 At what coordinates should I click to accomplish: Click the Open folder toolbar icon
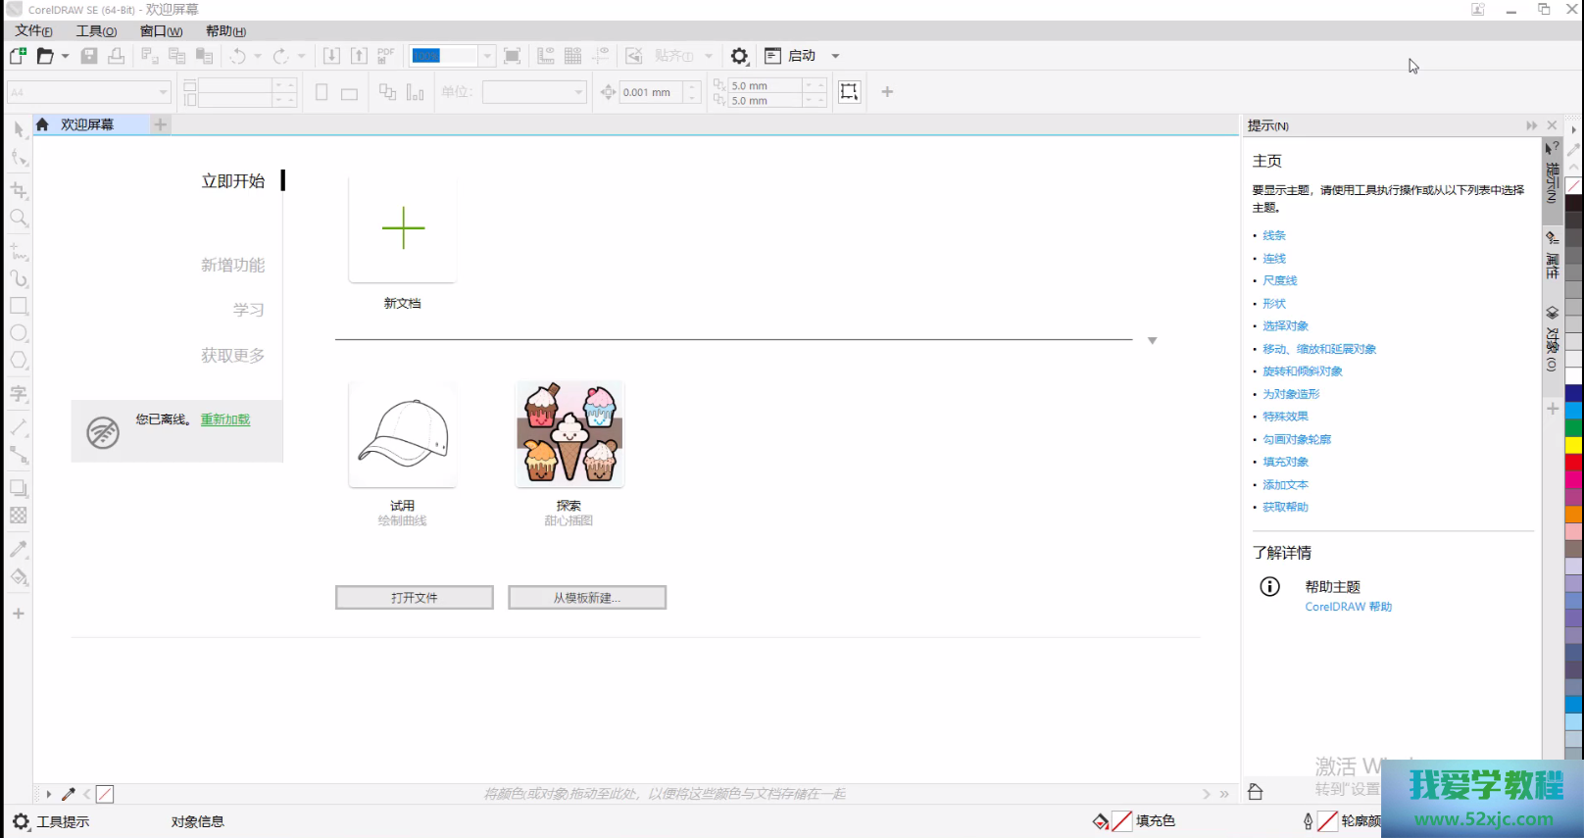pos(45,56)
